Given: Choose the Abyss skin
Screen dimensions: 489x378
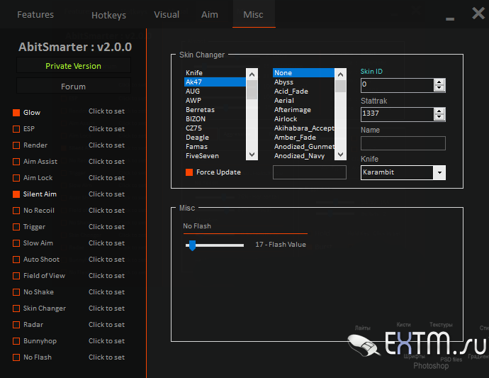Looking at the screenshot, I should pos(303,82).
